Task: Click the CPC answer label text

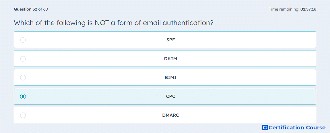Action: coord(170,96)
